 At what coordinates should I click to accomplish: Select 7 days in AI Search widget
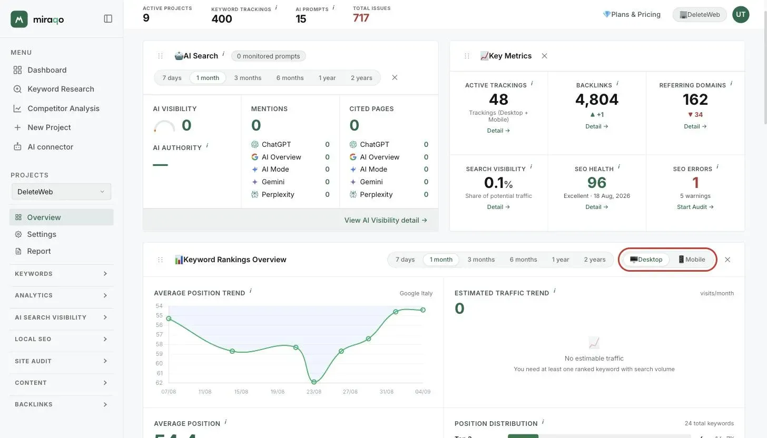point(172,78)
